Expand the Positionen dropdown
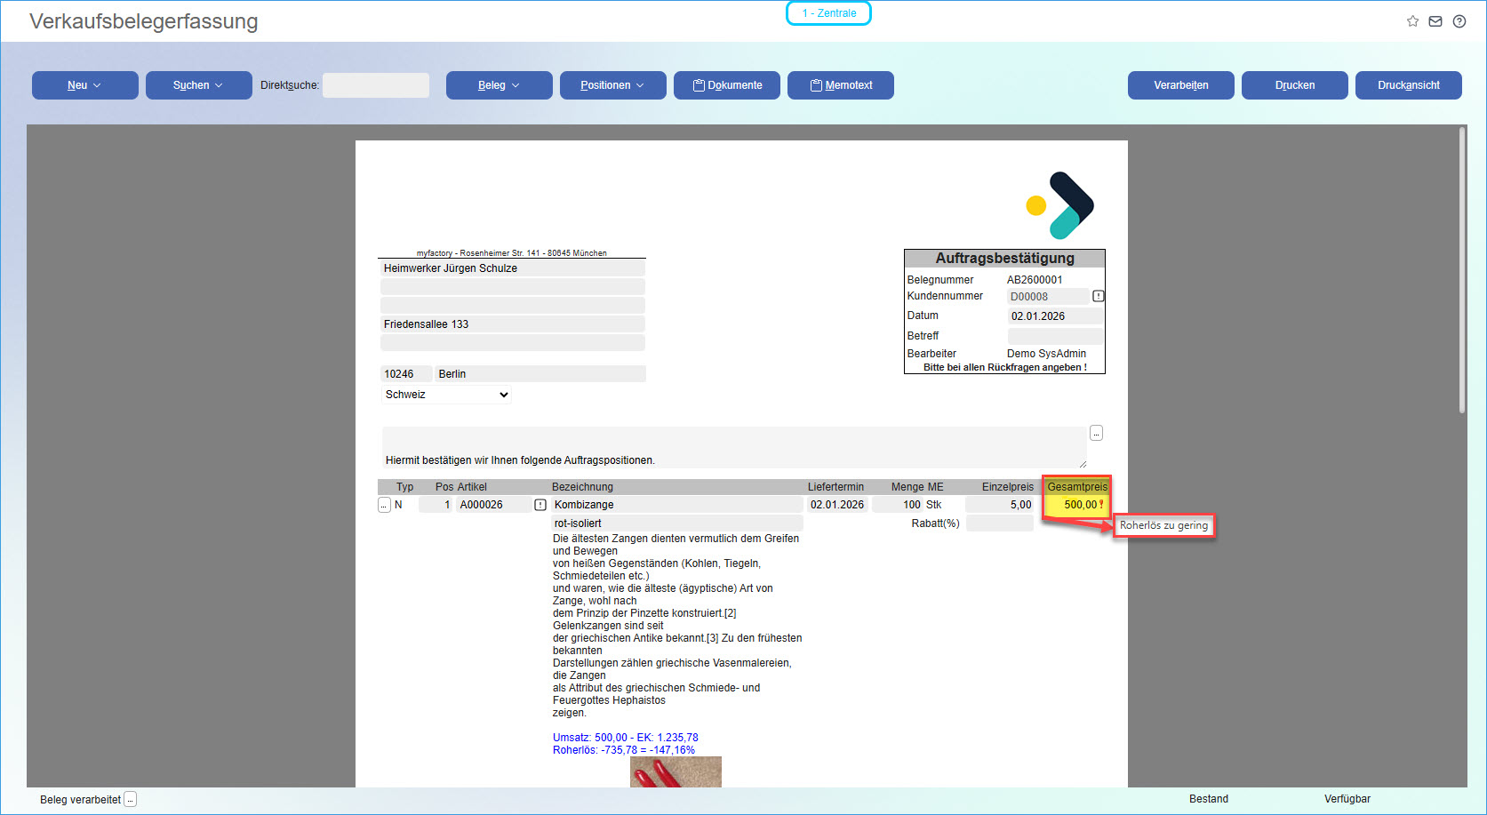 (x=613, y=85)
